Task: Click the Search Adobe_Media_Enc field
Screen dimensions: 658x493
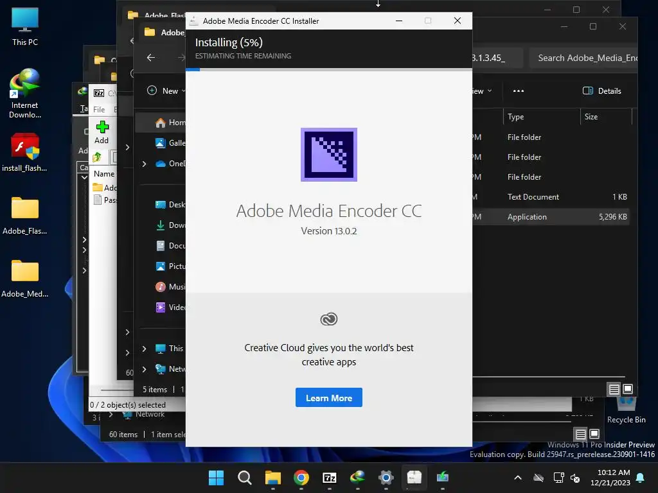Action: tap(583, 58)
